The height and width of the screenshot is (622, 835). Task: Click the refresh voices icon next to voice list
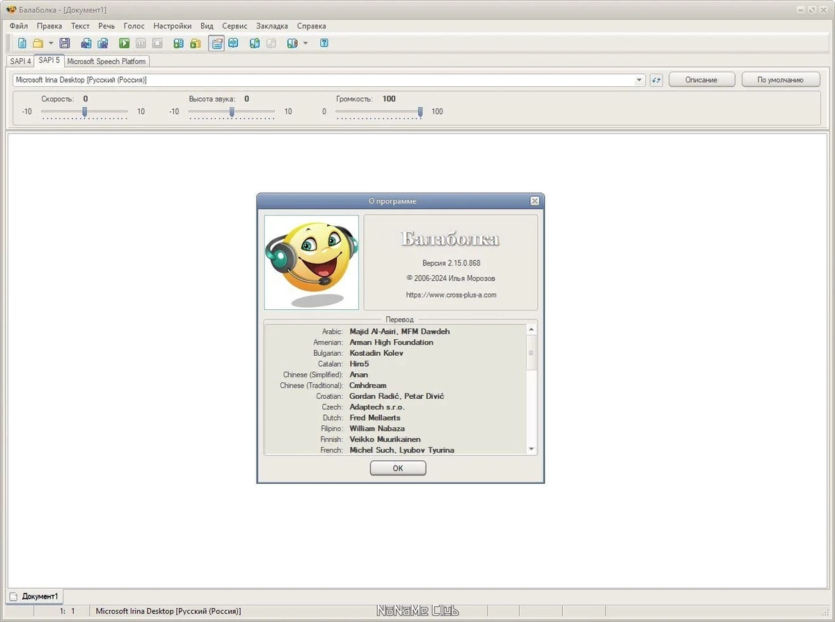pos(656,80)
